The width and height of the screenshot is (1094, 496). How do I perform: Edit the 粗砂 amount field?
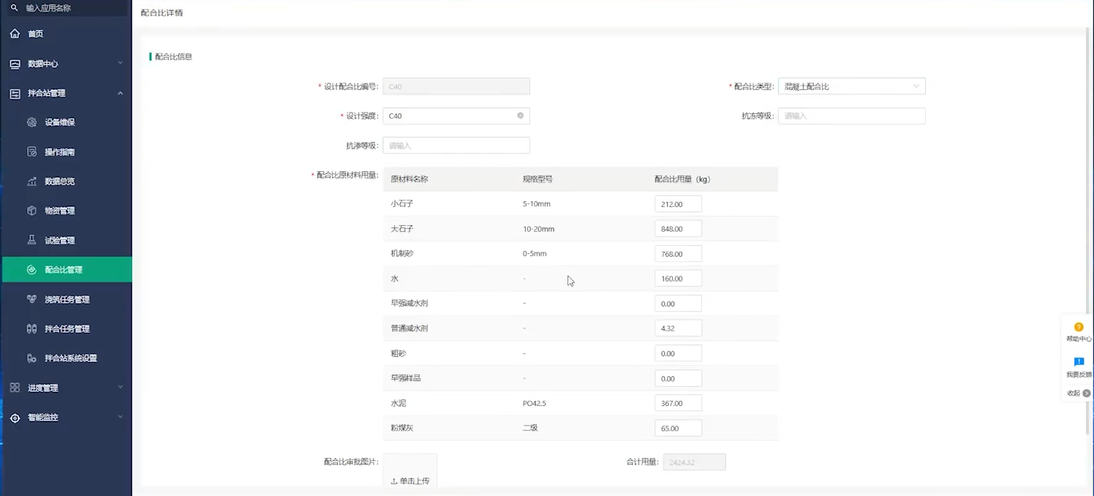click(x=678, y=353)
